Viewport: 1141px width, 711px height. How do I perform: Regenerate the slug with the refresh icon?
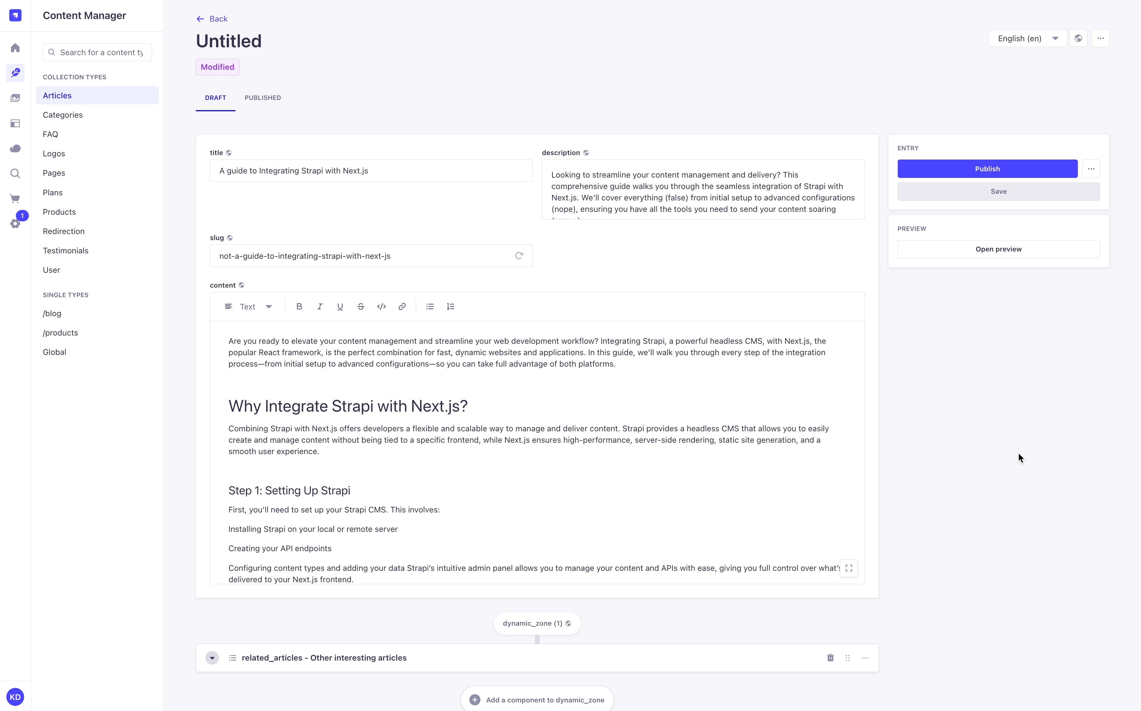(519, 255)
